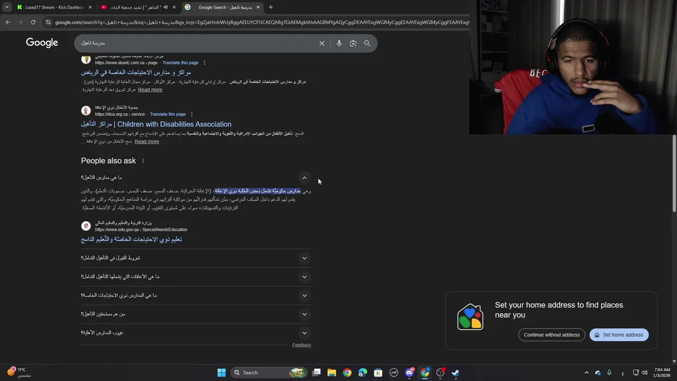Read more on the dca.org.sa snippet
This screenshot has height=381, width=677.
pyautogui.click(x=147, y=142)
